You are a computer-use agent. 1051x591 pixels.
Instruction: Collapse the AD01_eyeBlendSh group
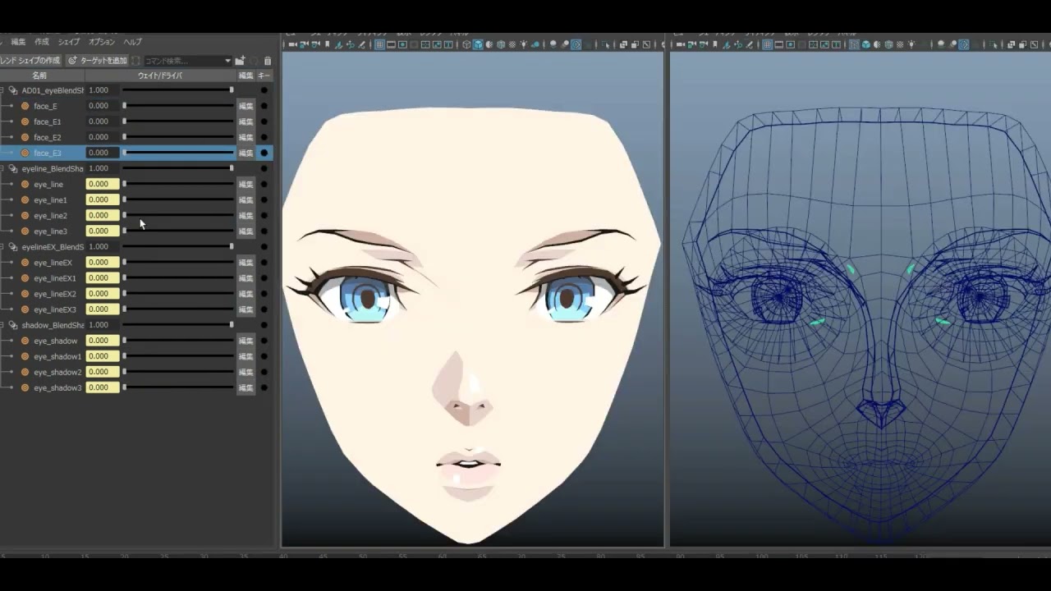pos(2,90)
